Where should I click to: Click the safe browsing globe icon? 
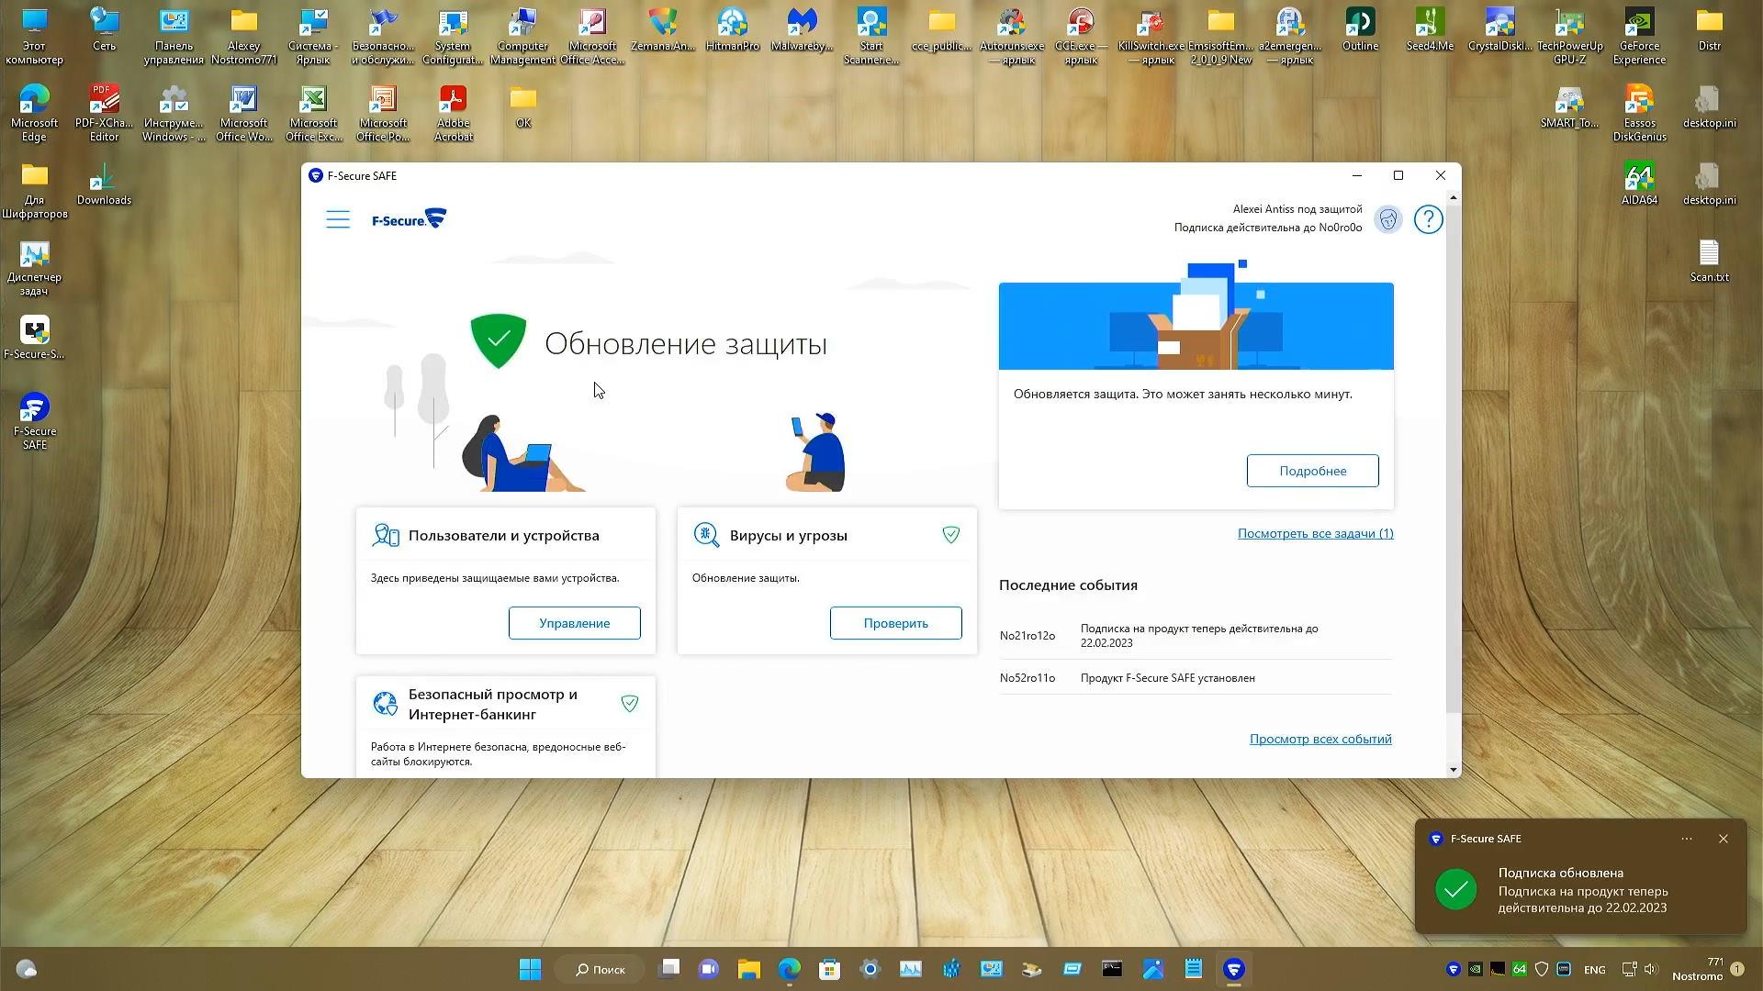[385, 704]
